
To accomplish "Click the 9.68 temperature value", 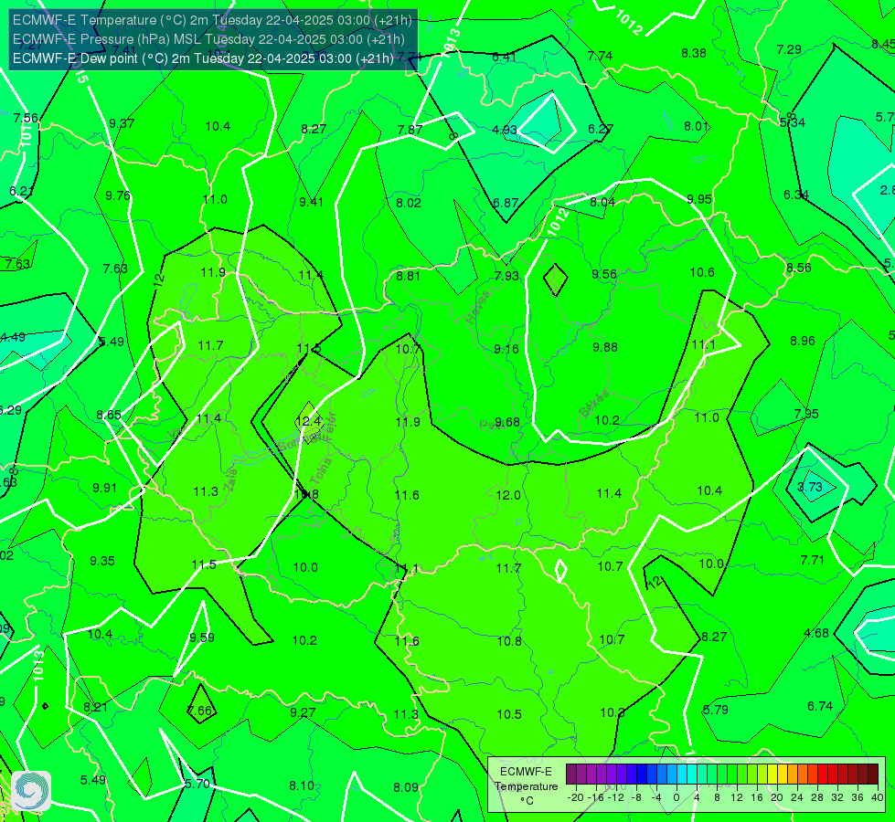I will pos(506,422).
